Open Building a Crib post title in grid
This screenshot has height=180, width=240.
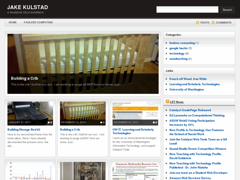pos(70,129)
